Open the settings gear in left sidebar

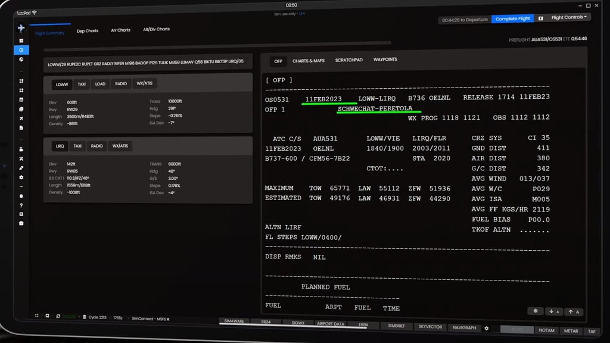(21, 177)
